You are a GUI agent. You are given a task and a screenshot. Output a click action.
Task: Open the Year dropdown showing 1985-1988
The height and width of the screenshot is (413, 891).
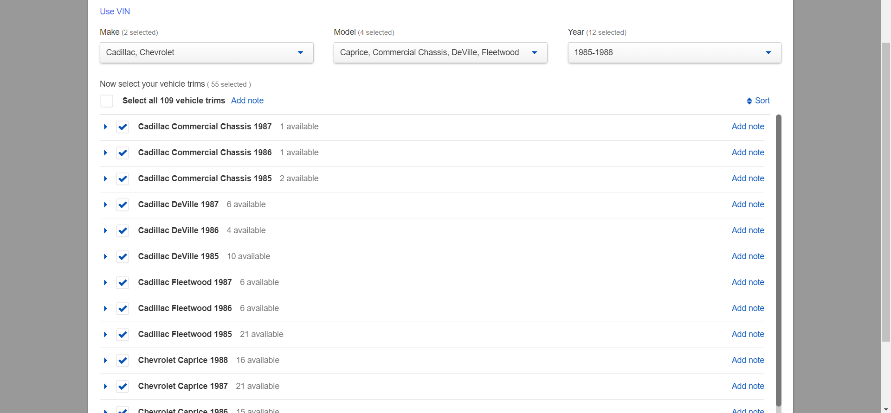pos(674,53)
